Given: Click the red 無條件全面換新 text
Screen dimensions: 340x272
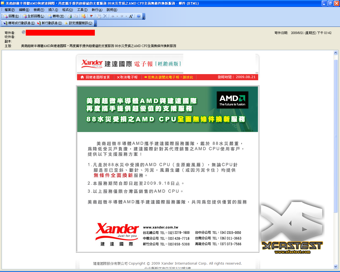Looking at the screenshot, I should coord(113,175).
